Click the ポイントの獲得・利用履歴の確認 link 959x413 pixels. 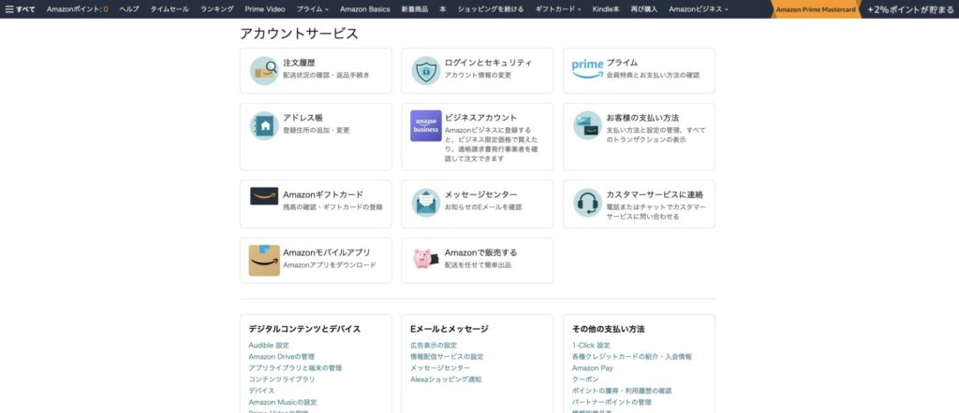click(x=622, y=391)
